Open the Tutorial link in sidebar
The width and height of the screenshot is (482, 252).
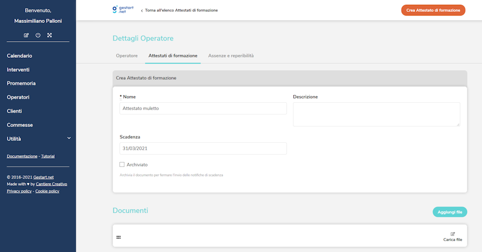coord(48,156)
